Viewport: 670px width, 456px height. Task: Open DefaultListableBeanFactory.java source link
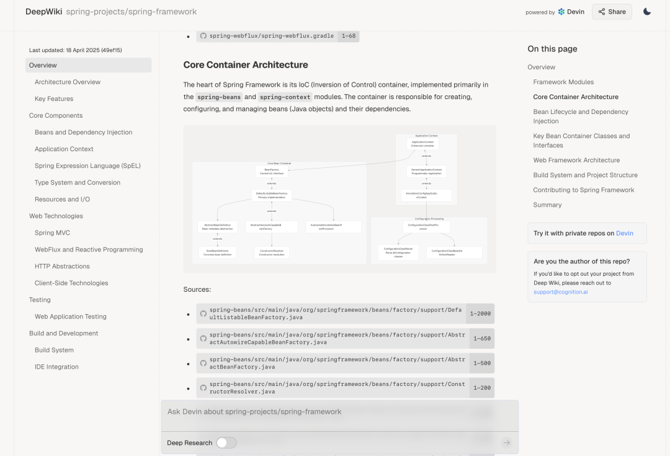pyautogui.click(x=336, y=313)
